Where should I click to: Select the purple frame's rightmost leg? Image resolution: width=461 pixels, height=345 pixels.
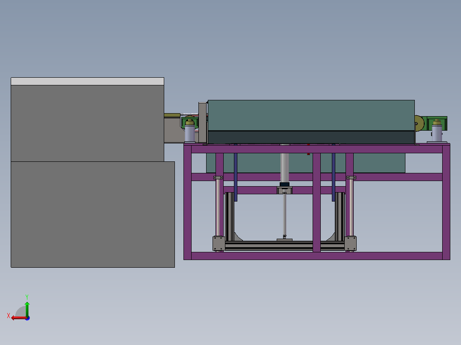(446, 202)
